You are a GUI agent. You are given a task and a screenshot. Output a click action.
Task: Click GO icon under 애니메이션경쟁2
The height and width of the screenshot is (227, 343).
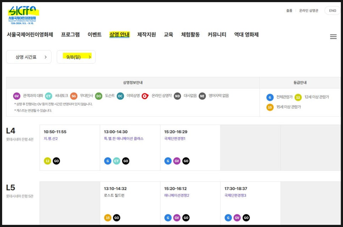[186, 218]
